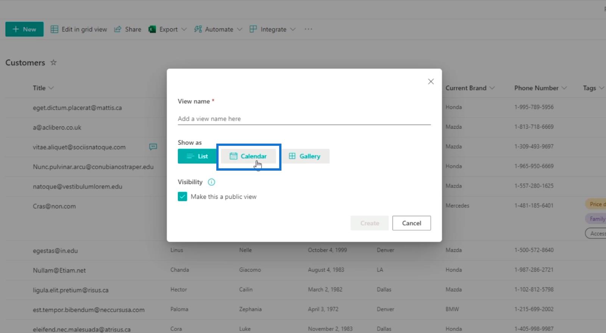The height and width of the screenshot is (333, 606).
Task: Click the Zephania name cell
Action: [250, 309]
